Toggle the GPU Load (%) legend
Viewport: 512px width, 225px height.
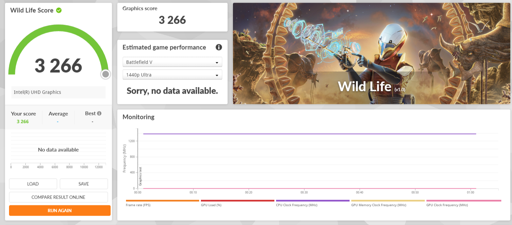tap(238, 203)
